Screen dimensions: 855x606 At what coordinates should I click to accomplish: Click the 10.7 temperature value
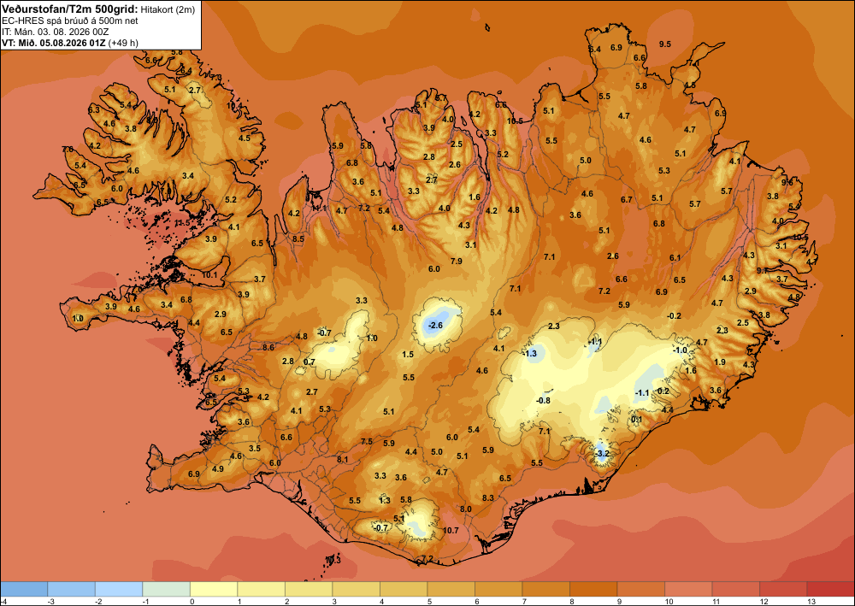tap(451, 530)
